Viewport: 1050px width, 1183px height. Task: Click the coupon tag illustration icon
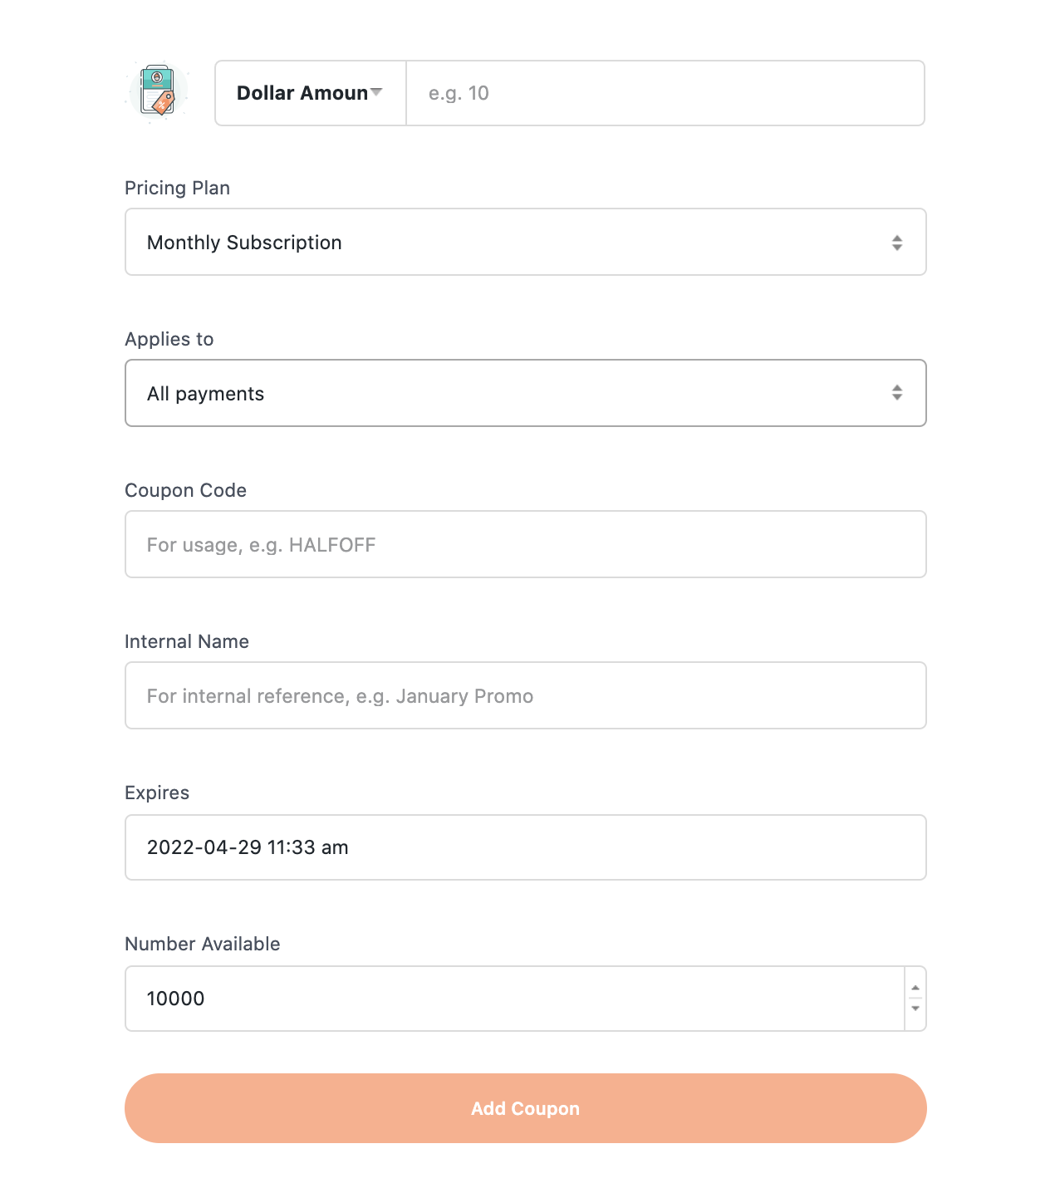157,92
